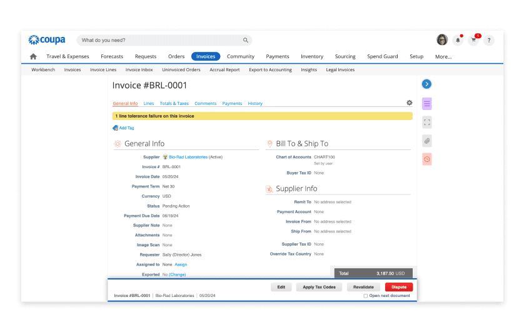Check the Open next document checkbox

pyautogui.click(x=366, y=296)
